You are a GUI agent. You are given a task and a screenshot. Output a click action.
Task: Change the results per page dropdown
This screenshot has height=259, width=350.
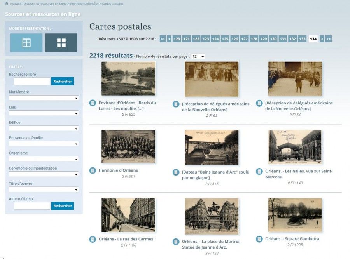[x=198, y=57]
